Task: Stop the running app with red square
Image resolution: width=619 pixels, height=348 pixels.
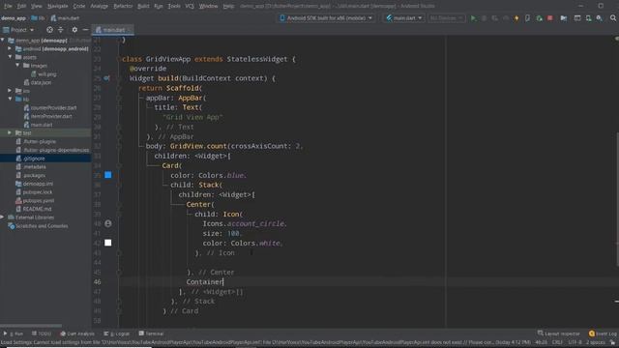Action: (550, 18)
